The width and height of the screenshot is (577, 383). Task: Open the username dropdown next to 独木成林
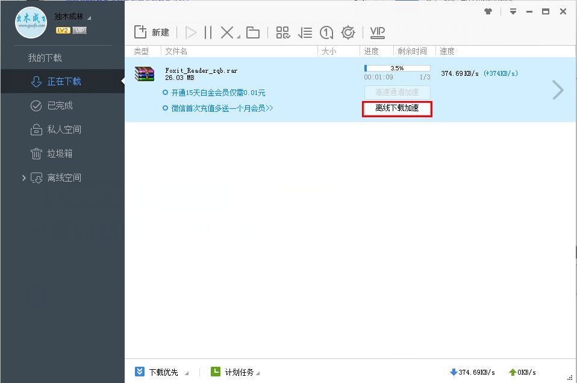89,17
